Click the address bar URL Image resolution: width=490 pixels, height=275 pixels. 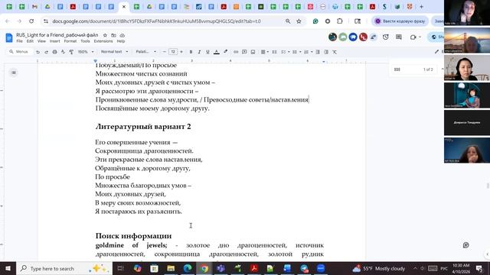(x=156, y=21)
